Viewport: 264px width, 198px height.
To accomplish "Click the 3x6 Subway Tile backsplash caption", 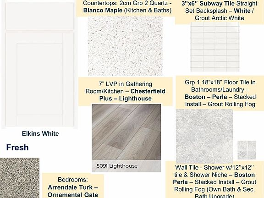I will (220, 11).
